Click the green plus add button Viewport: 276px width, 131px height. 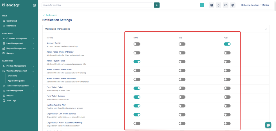[202, 5]
